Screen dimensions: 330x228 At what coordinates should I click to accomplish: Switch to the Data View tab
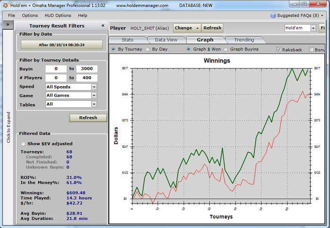click(166, 40)
